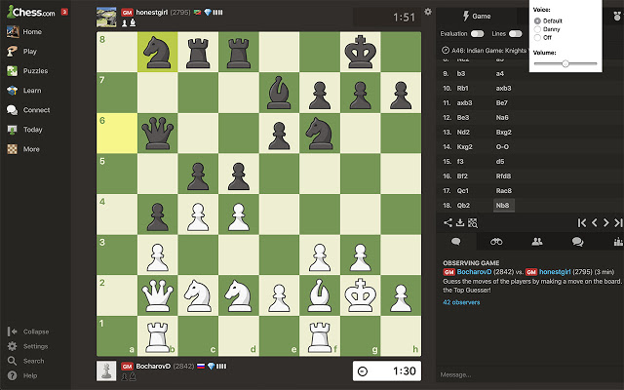Open Help in the sidebar
This screenshot has width=624, height=390.
pos(22,375)
